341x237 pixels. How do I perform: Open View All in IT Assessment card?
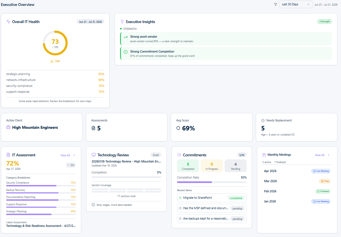point(65,155)
